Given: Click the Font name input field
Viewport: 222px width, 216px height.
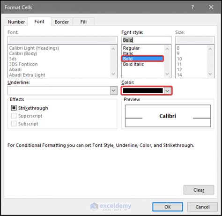Looking at the screenshot, I should point(62,40).
